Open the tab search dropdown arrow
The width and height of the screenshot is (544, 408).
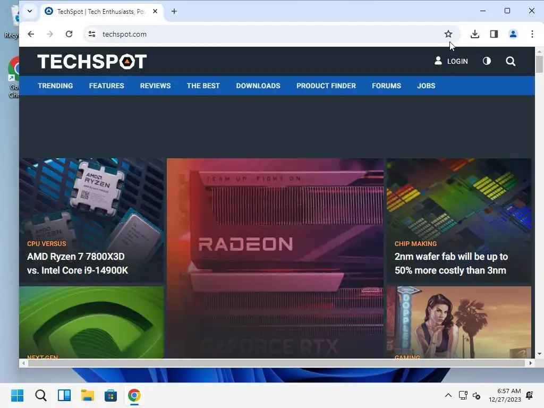[30, 11]
